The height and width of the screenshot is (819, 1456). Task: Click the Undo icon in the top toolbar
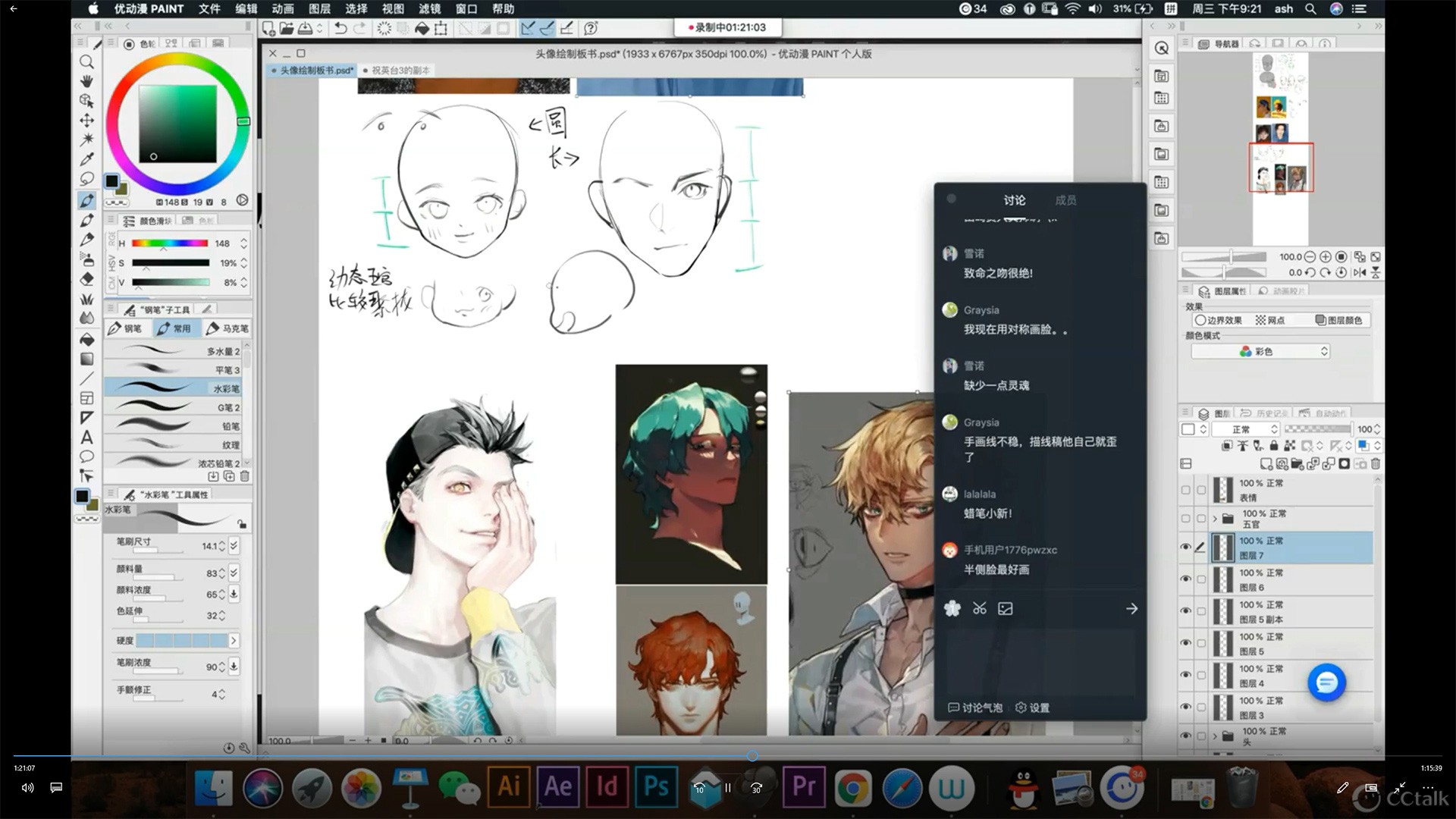click(340, 28)
